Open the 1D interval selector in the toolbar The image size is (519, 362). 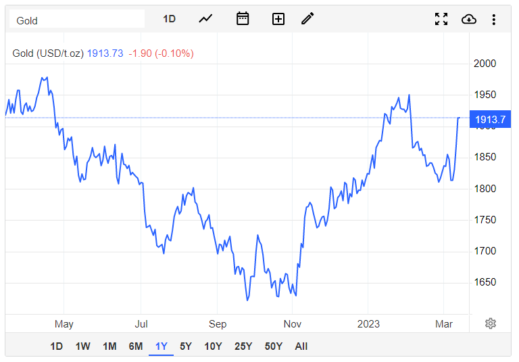[x=169, y=19]
